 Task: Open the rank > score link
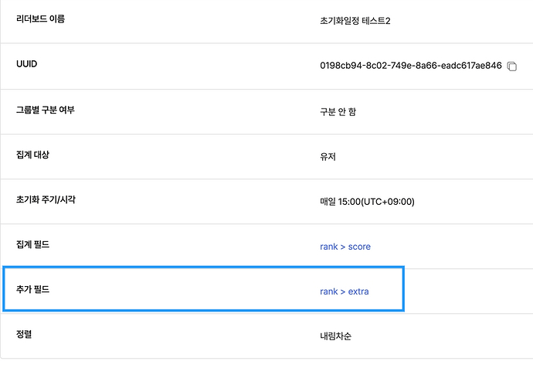click(x=345, y=247)
